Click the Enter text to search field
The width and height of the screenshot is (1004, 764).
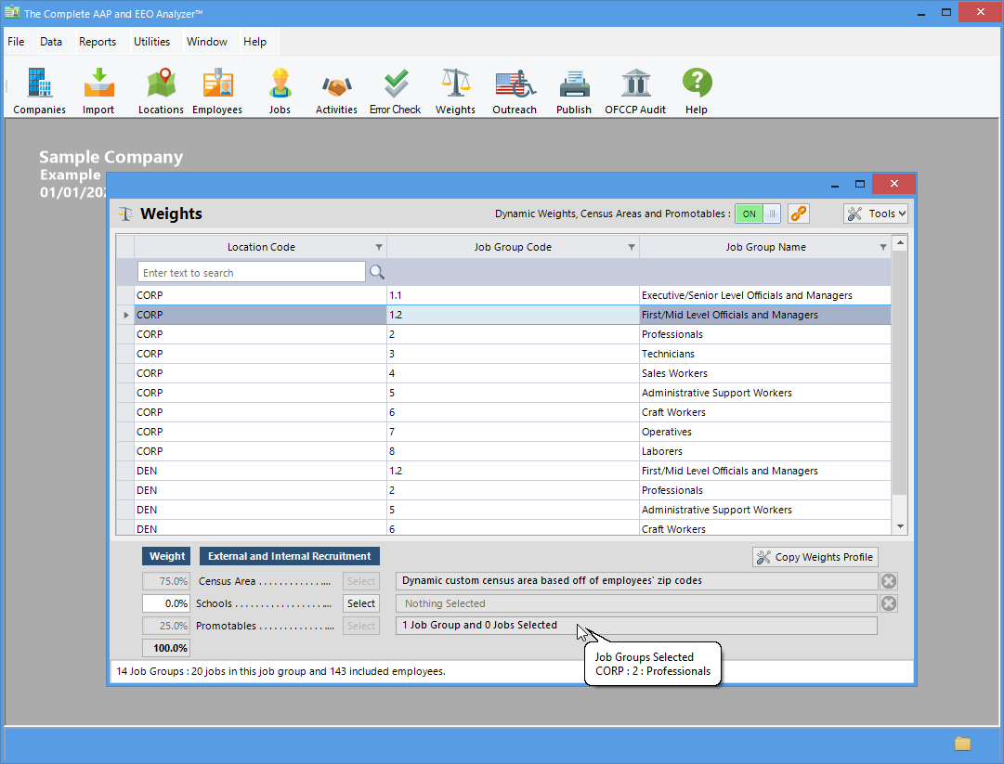click(251, 273)
